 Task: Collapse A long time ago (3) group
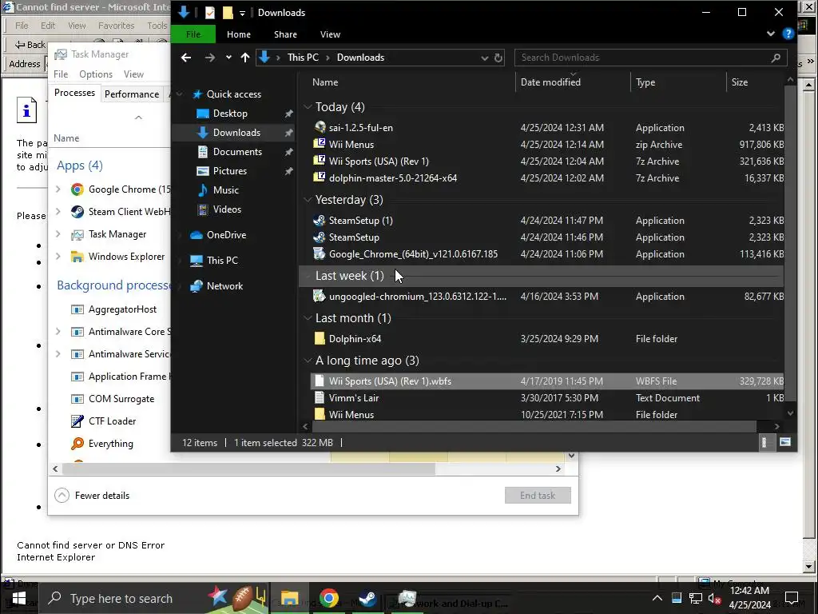coord(308,361)
